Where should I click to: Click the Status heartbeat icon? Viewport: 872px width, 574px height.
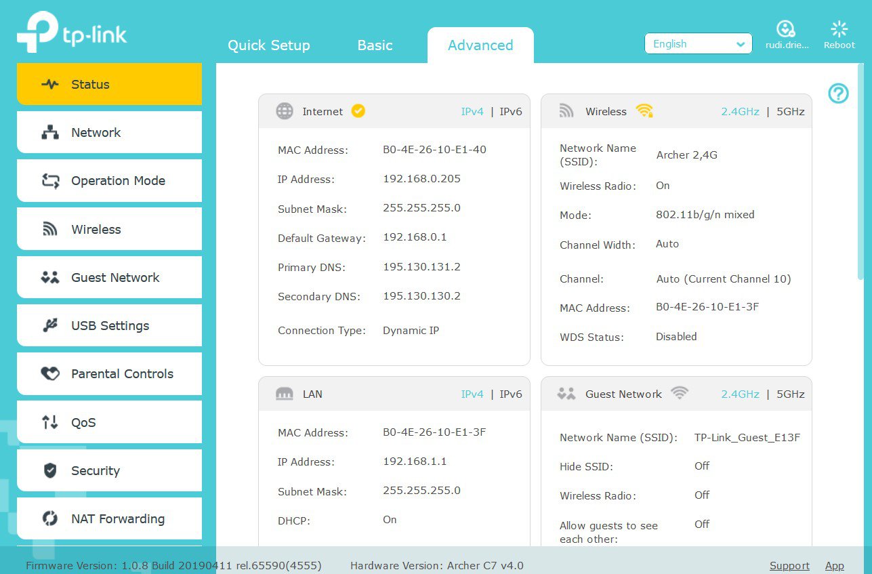tap(50, 85)
